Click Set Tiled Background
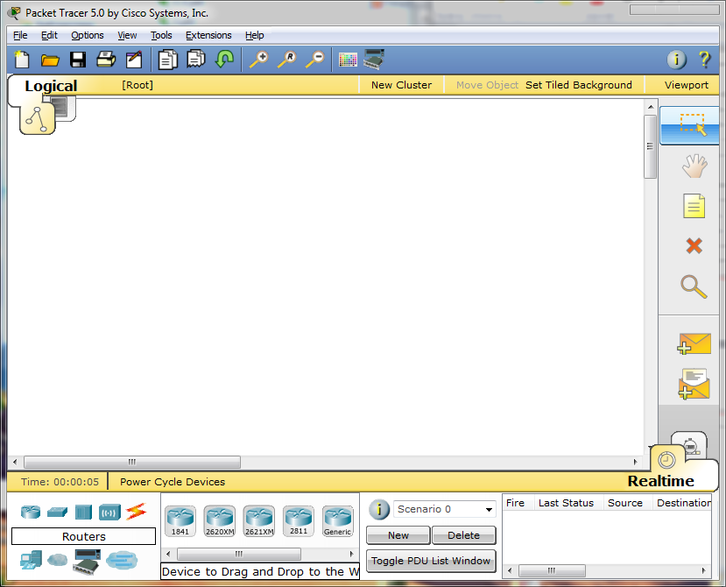Screen dimensions: 726x587 (x=578, y=85)
